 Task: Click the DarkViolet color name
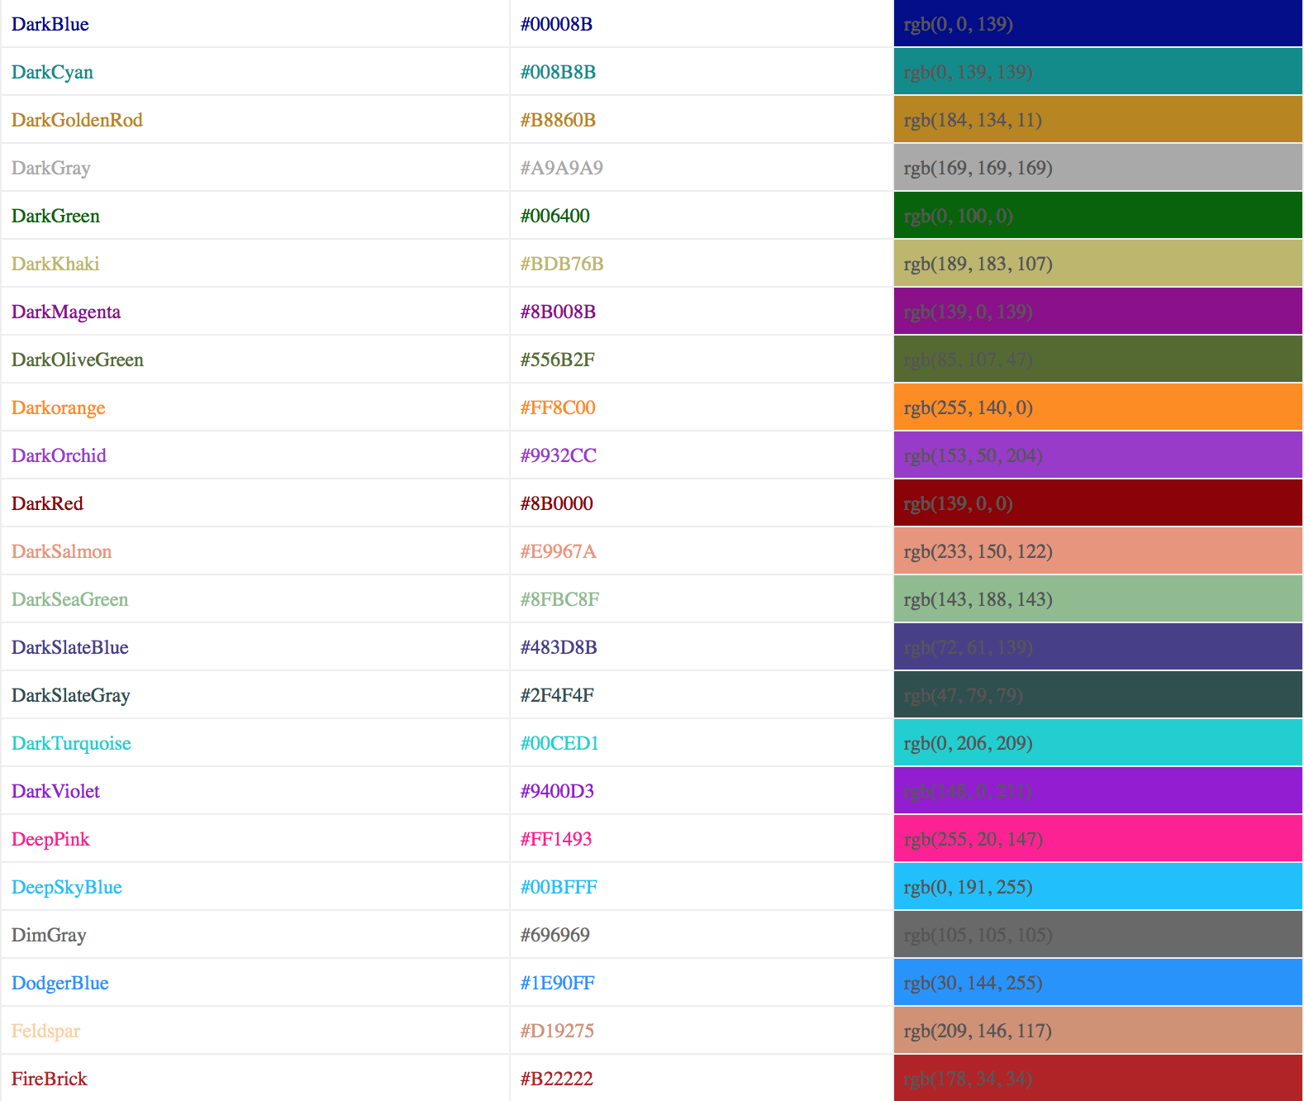pyautogui.click(x=55, y=791)
